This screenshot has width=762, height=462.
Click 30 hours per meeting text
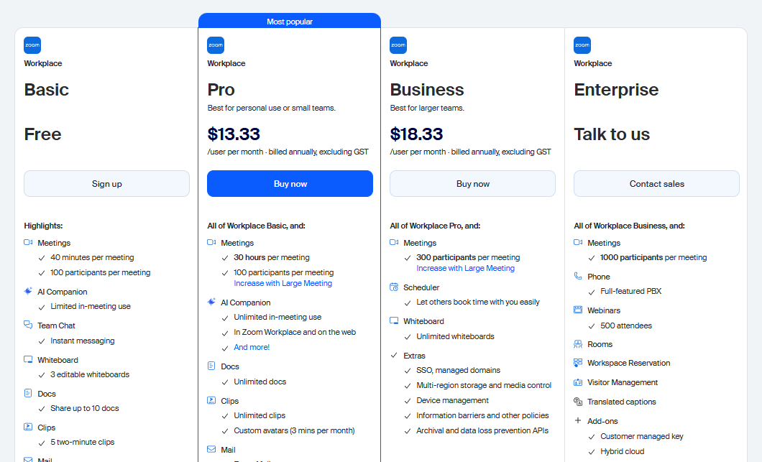click(x=272, y=257)
